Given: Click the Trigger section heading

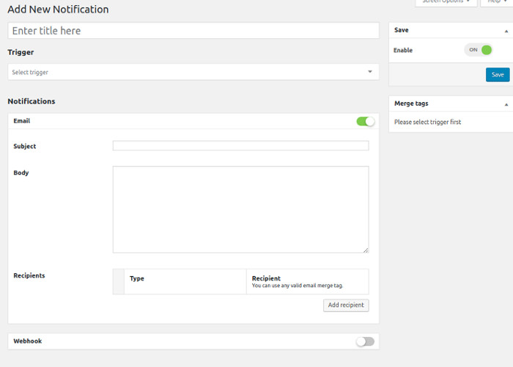Looking at the screenshot, I should coord(21,52).
